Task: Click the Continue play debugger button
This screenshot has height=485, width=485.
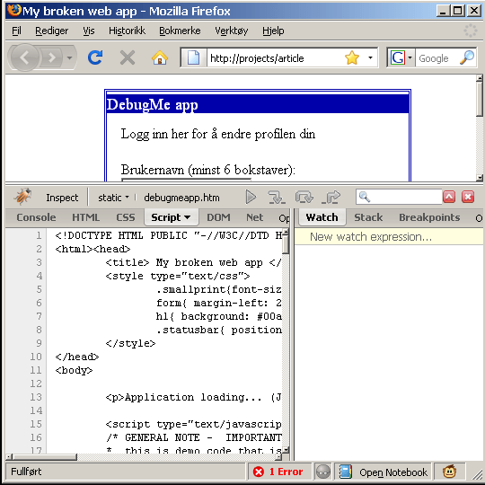Action: click(x=251, y=197)
